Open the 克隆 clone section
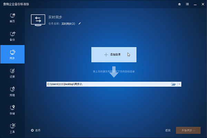Image resolution: width=207 pixels, height=138 pixels. [12, 91]
